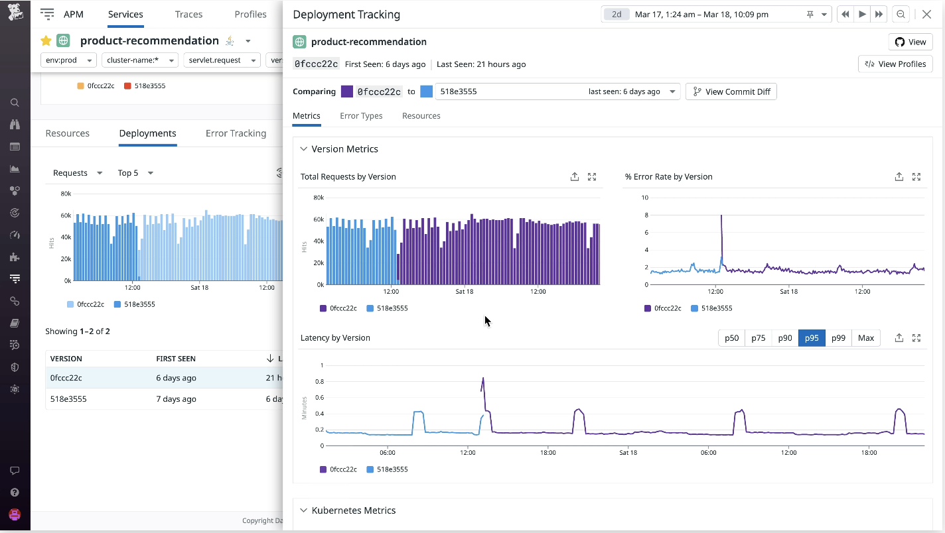Screen dimensions: 945x533
Task: Open the servlet.request dropdown
Action: coord(222,60)
